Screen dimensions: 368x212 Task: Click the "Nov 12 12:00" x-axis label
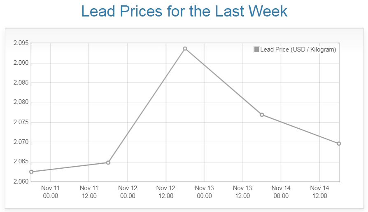coord(166,192)
